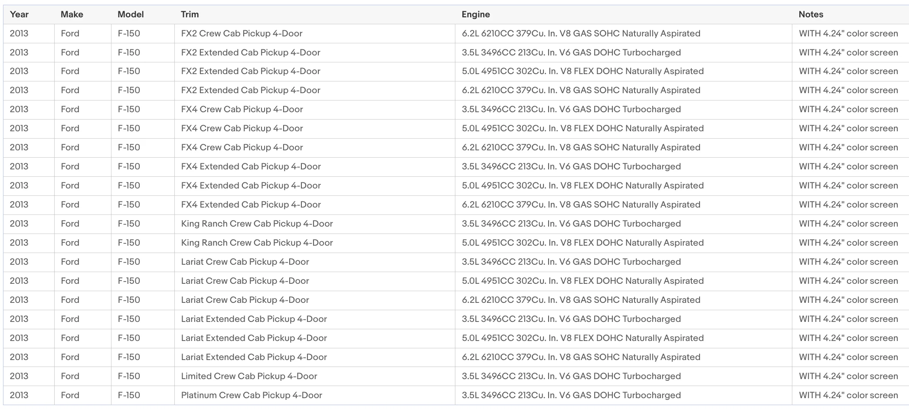Click the Trim column header
Viewport: 909px width, 409px height.
(190, 14)
